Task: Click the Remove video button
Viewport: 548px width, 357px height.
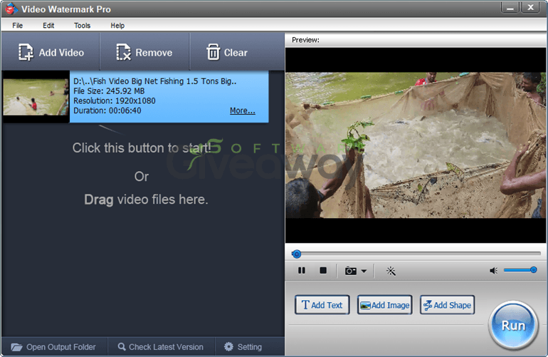Action: (x=144, y=52)
